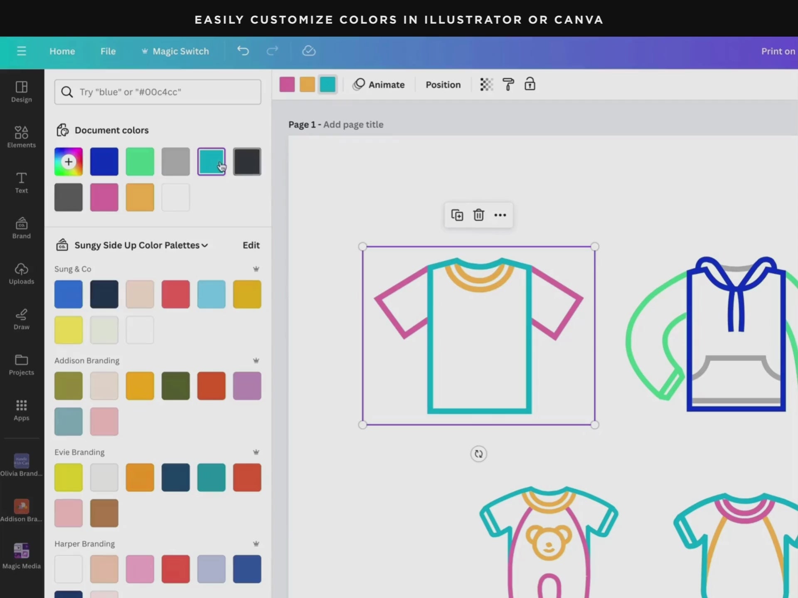Open the Design sidebar panel
Image resolution: width=798 pixels, height=598 pixels.
tap(22, 92)
